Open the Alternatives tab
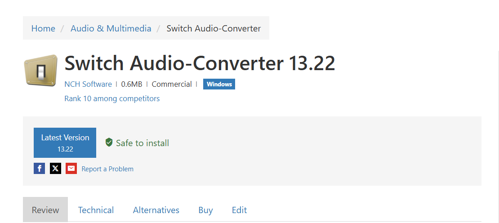Viewport: 499px width, 223px height. 156,210
